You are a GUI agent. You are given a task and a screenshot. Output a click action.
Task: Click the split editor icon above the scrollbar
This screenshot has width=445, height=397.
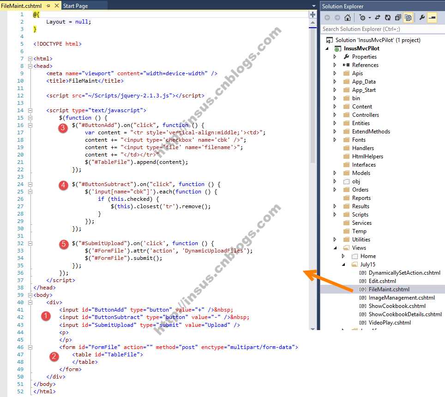(x=313, y=14)
